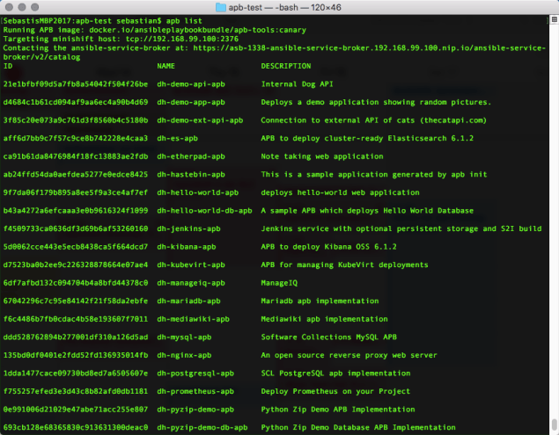Click the green zoom window button
This screenshot has height=435, width=559.
pos(34,7)
